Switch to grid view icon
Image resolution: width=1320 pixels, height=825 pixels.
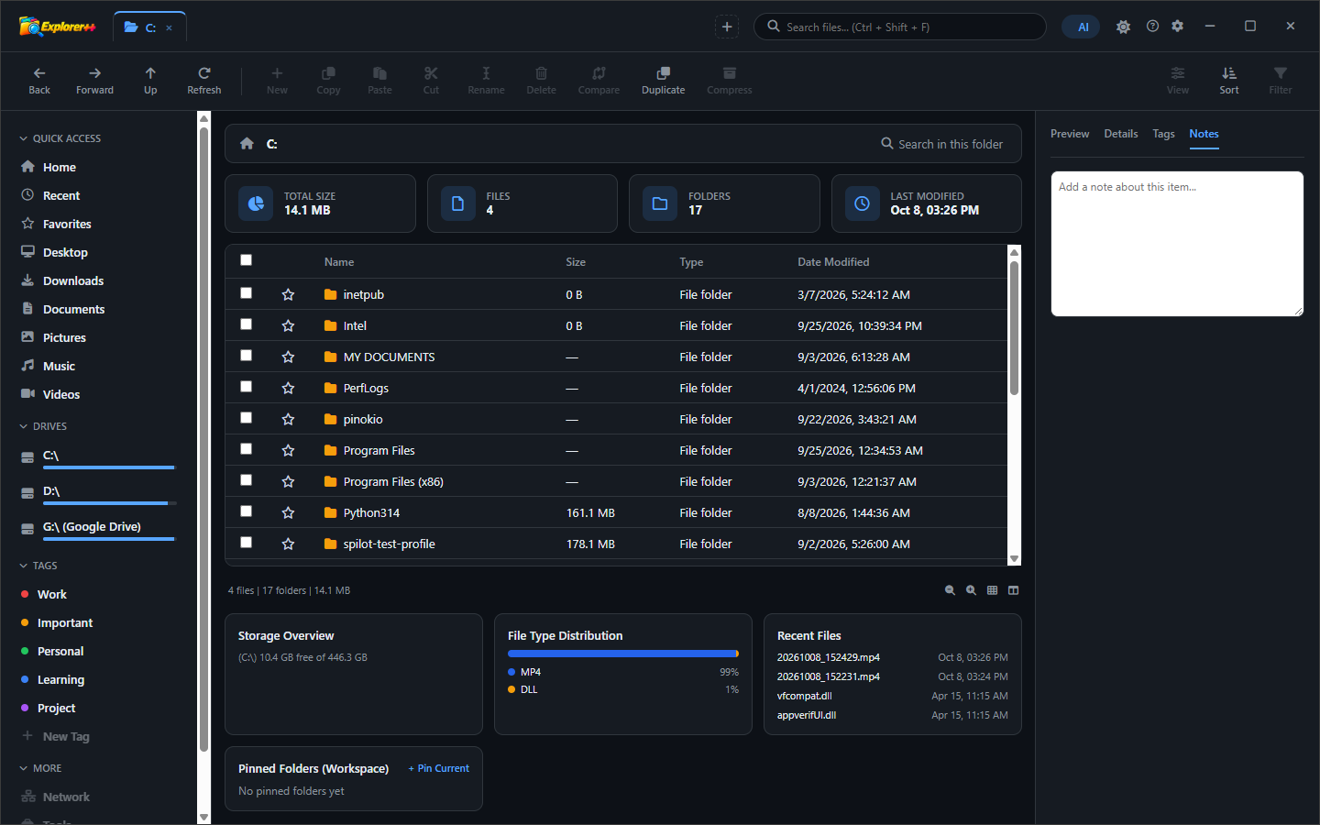992,590
